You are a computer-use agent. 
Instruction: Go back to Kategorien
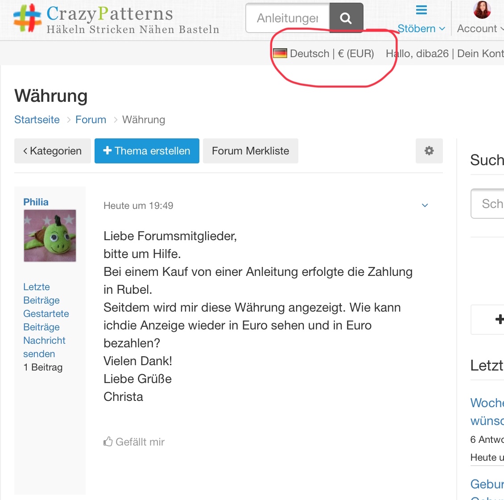(53, 151)
